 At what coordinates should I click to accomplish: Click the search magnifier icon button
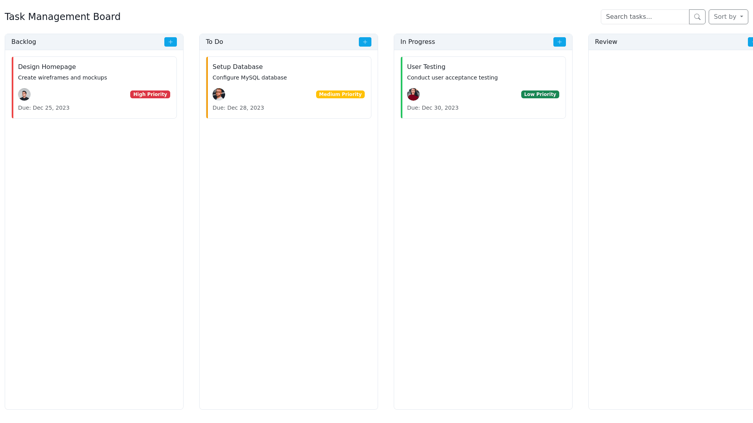pyautogui.click(x=697, y=17)
